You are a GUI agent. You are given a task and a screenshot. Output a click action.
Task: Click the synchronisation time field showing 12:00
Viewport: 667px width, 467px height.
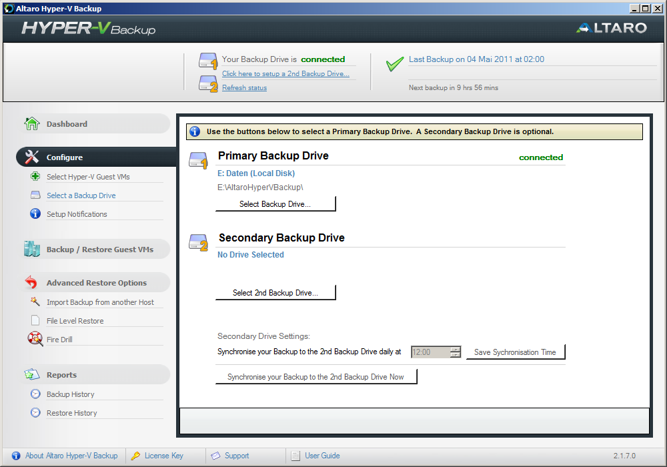430,352
